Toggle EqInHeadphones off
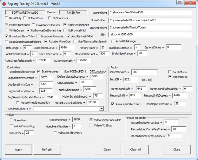Viewport: 198px width, 160px height. coord(65,25)
